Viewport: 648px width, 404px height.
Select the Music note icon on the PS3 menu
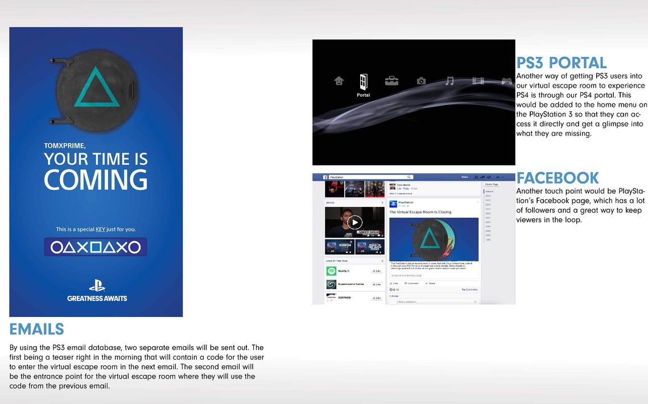click(x=449, y=81)
